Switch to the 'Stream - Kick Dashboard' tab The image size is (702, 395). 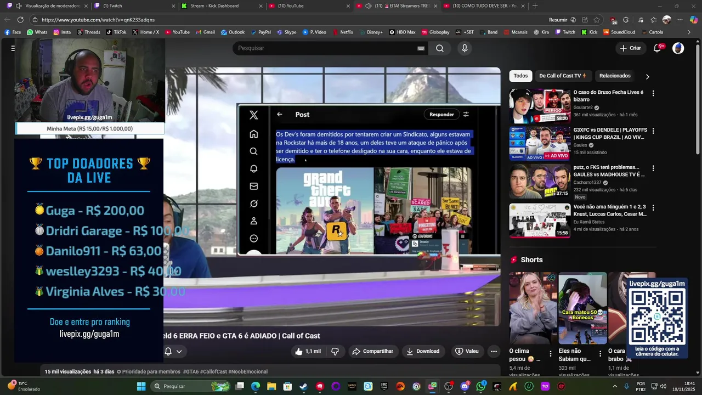click(x=222, y=6)
